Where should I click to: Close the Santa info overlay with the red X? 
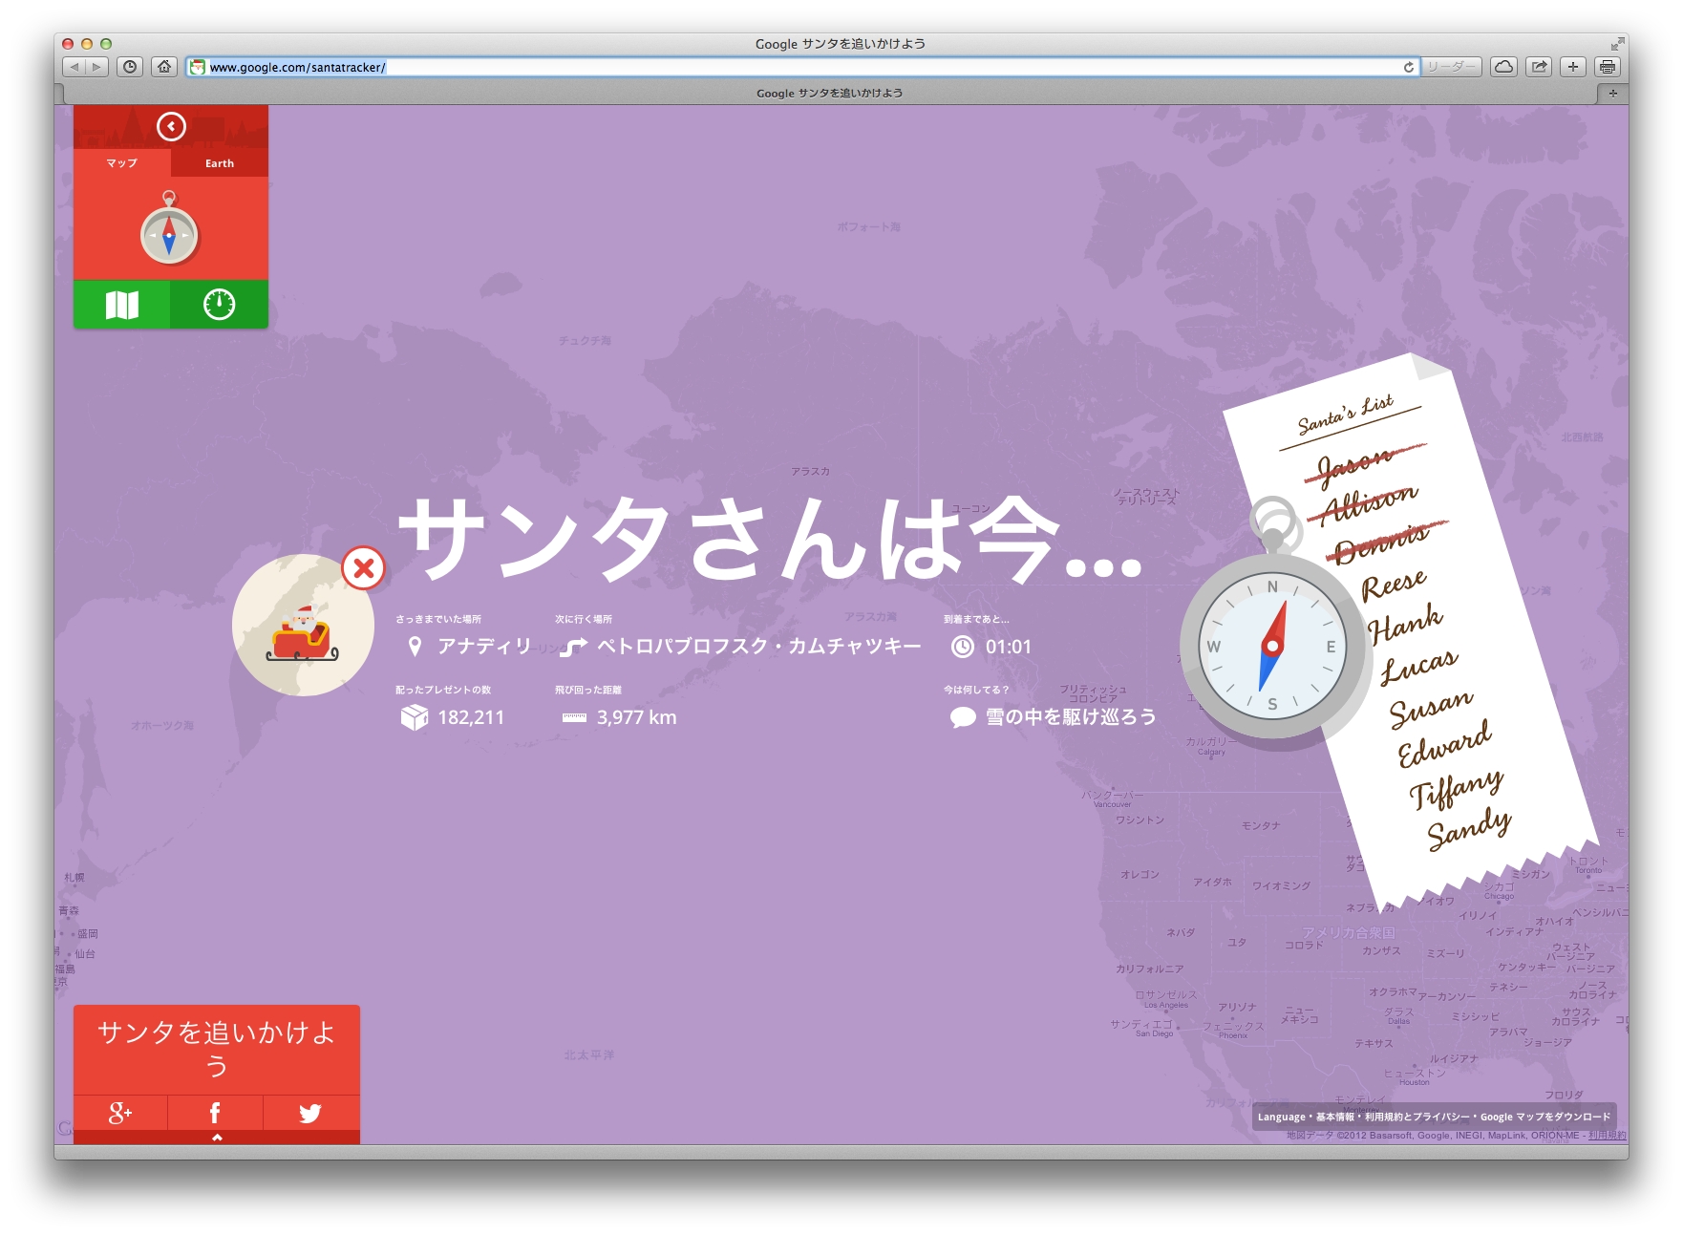[363, 568]
